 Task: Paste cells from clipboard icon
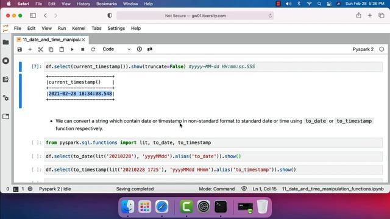(x=62, y=49)
